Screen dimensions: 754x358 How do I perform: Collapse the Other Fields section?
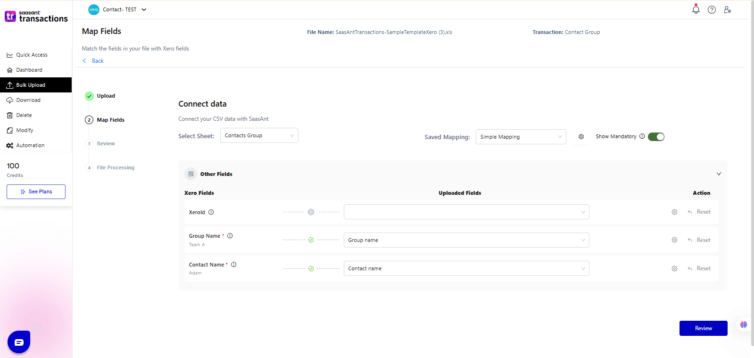[719, 174]
